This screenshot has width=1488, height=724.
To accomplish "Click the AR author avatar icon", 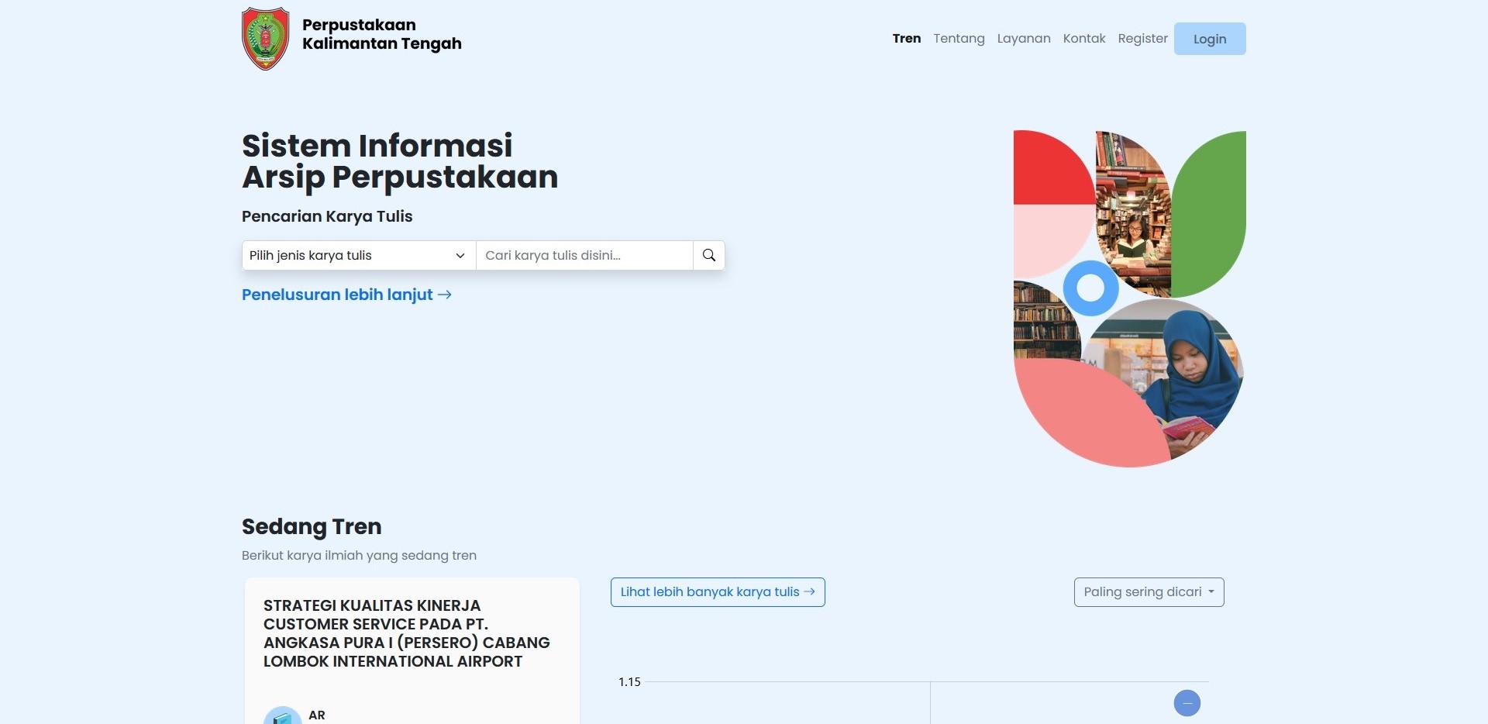I will click(283, 715).
